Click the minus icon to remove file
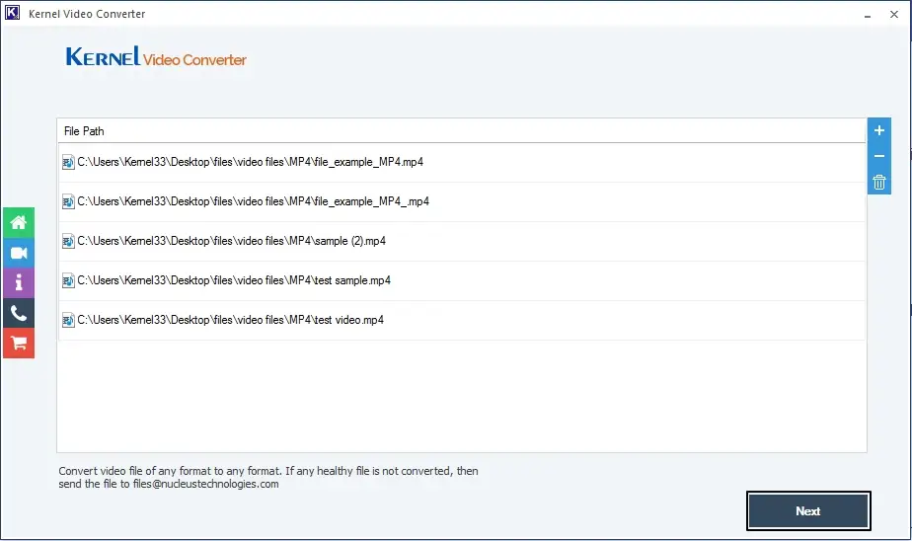Screen dimensions: 912x541 (x=878, y=156)
